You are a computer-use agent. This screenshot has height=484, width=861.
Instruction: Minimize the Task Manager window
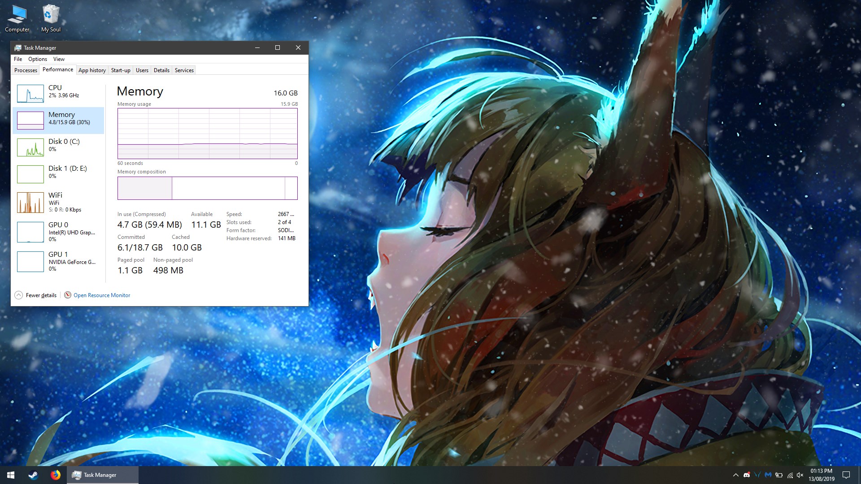pos(257,48)
